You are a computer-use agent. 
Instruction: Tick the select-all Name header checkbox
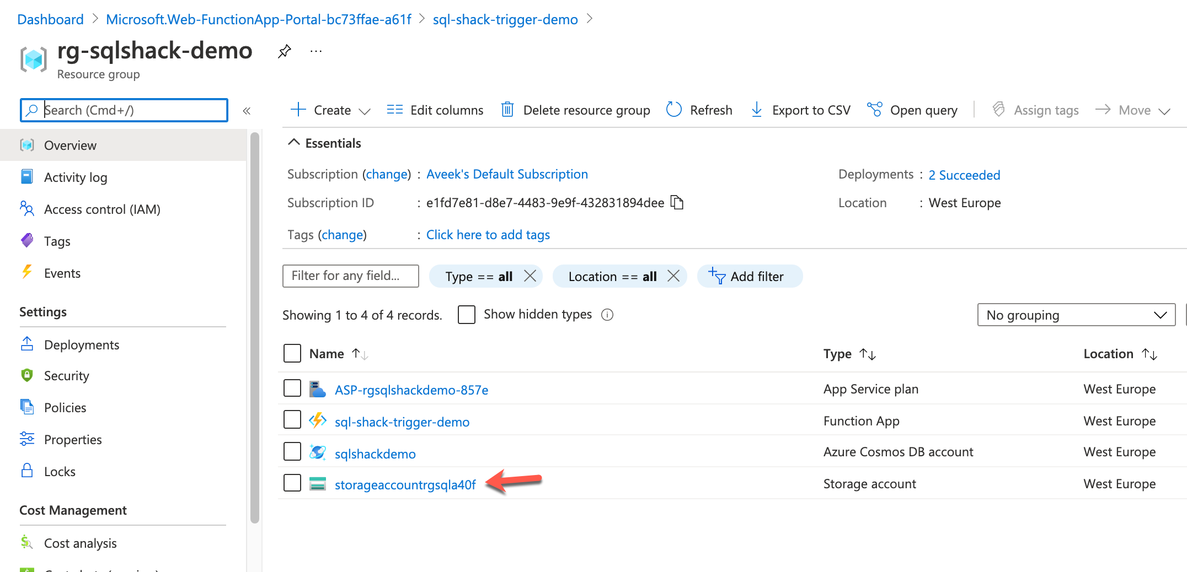point(292,353)
